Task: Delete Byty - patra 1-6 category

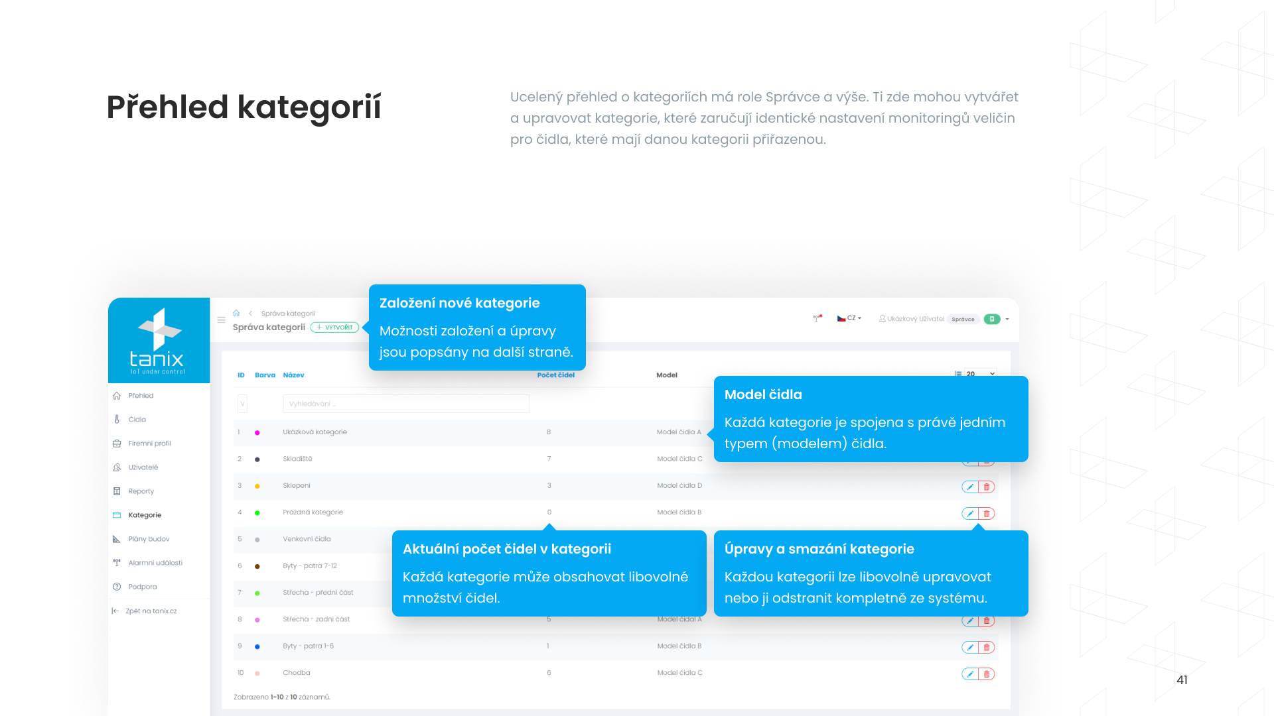Action: 987,647
